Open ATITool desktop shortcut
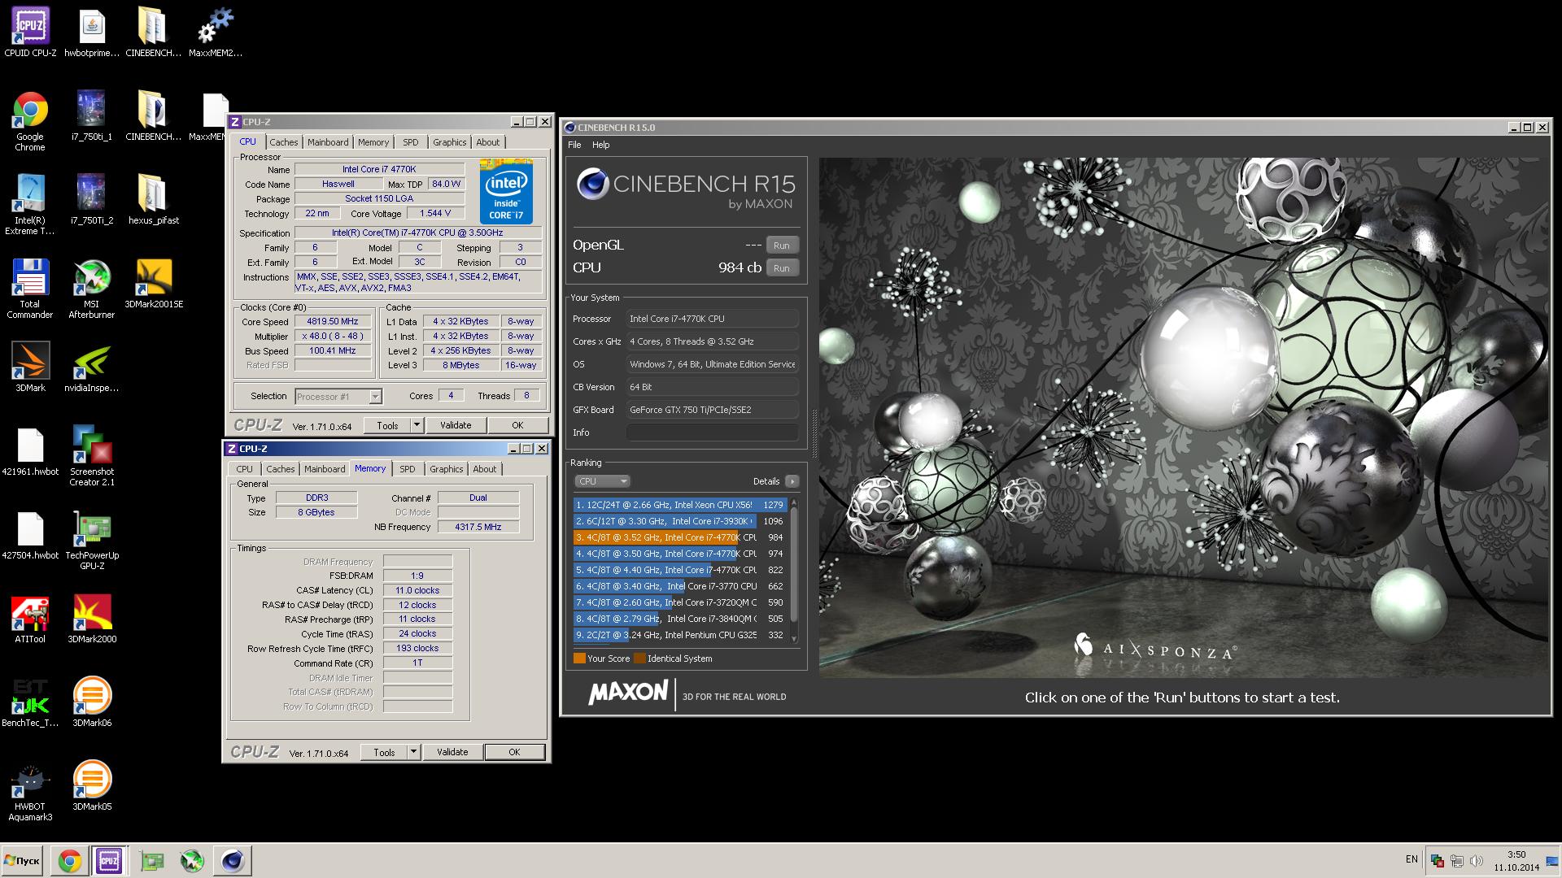The width and height of the screenshot is (1562, 878). click(30, 618)
